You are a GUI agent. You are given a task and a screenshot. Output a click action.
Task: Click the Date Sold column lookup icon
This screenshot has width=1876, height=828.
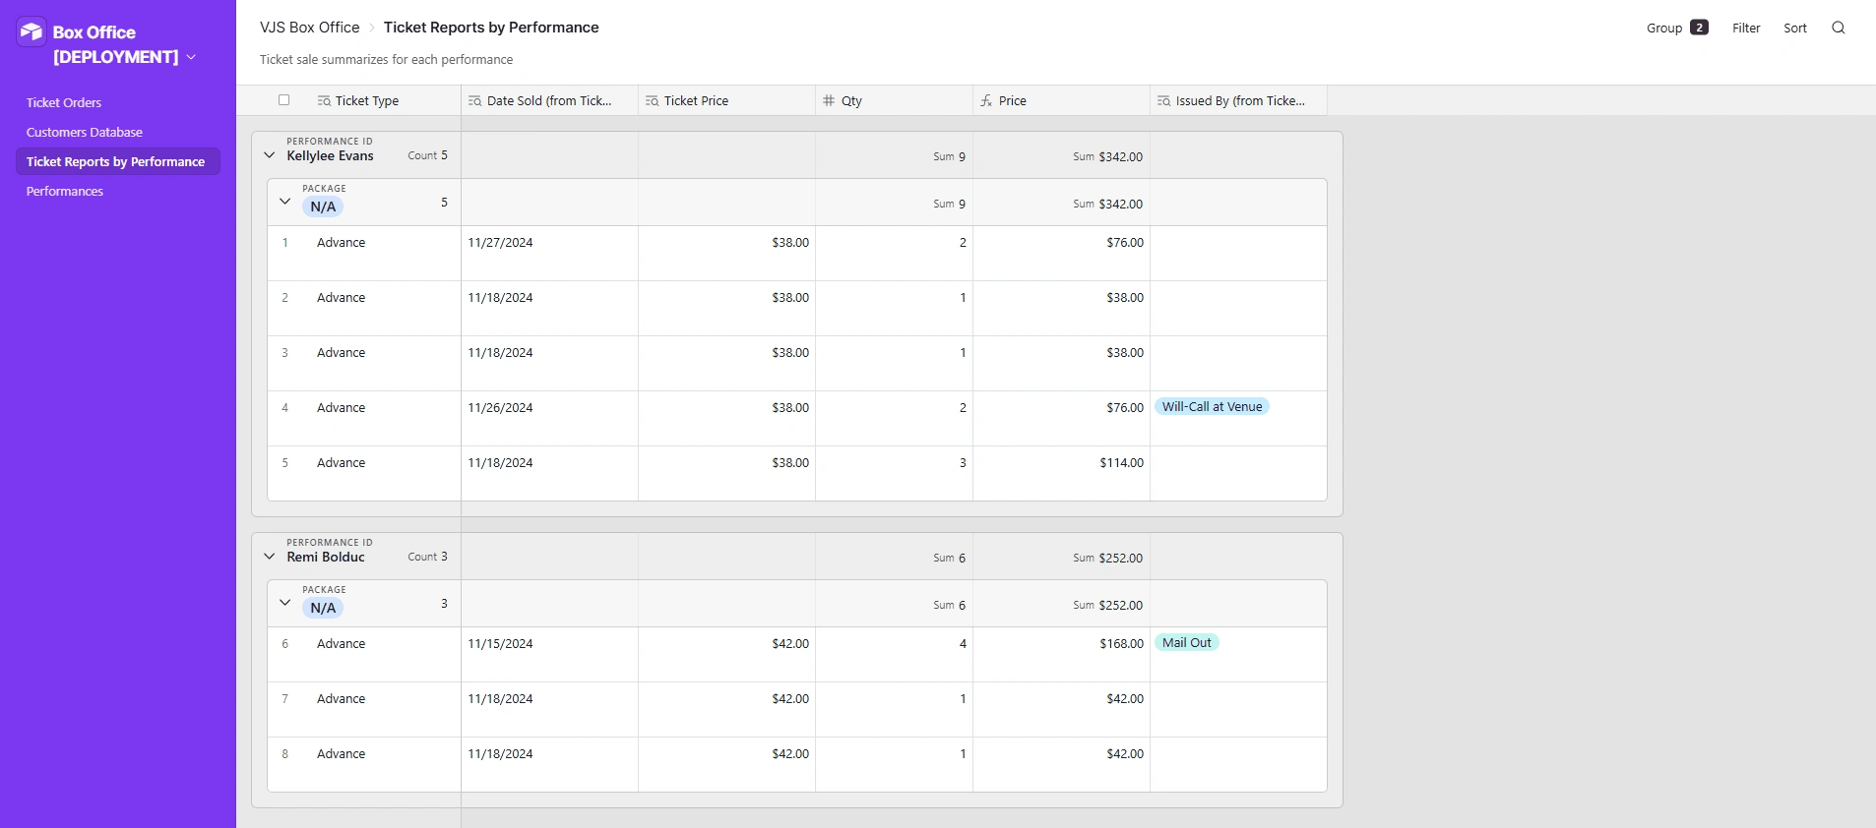474,100
